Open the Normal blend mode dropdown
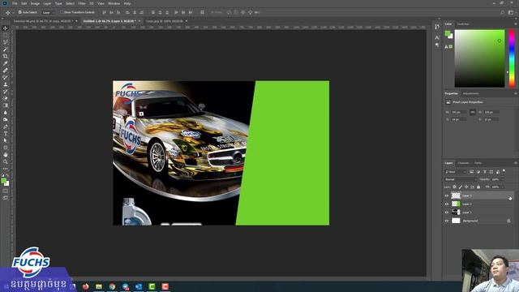The height and width of the screenshot is (292, 519). (461, 179)
